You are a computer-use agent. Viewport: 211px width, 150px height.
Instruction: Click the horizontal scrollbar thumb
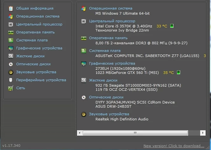[135, 133]
